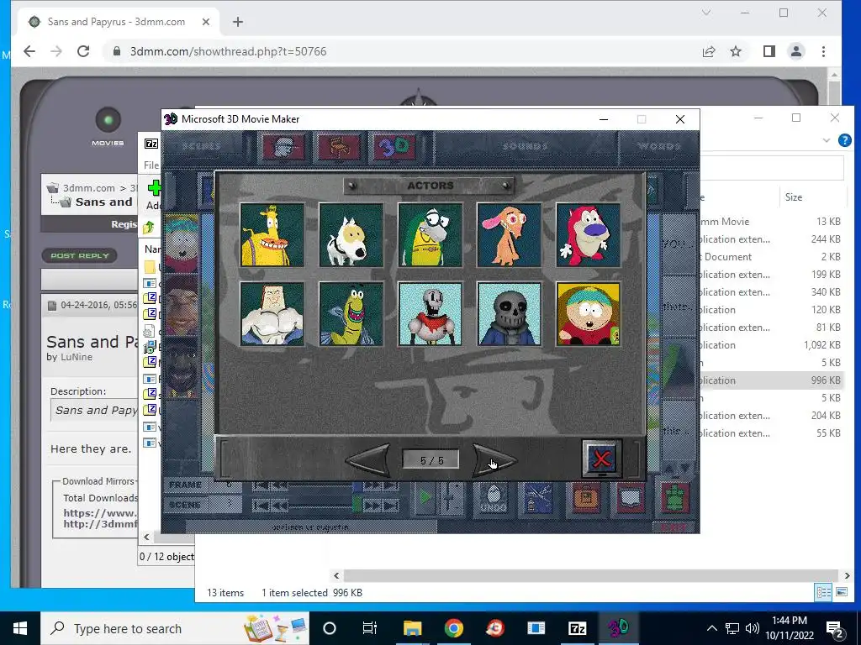The image size is (861, 645).
Task: Choose the green worm actor thumbnail
Action: [x=351, y=314]
